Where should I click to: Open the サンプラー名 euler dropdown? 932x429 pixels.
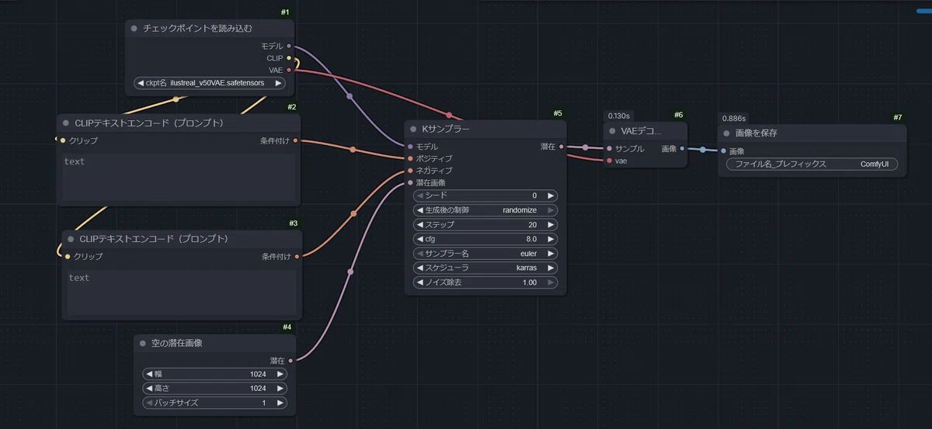point(485,254)
